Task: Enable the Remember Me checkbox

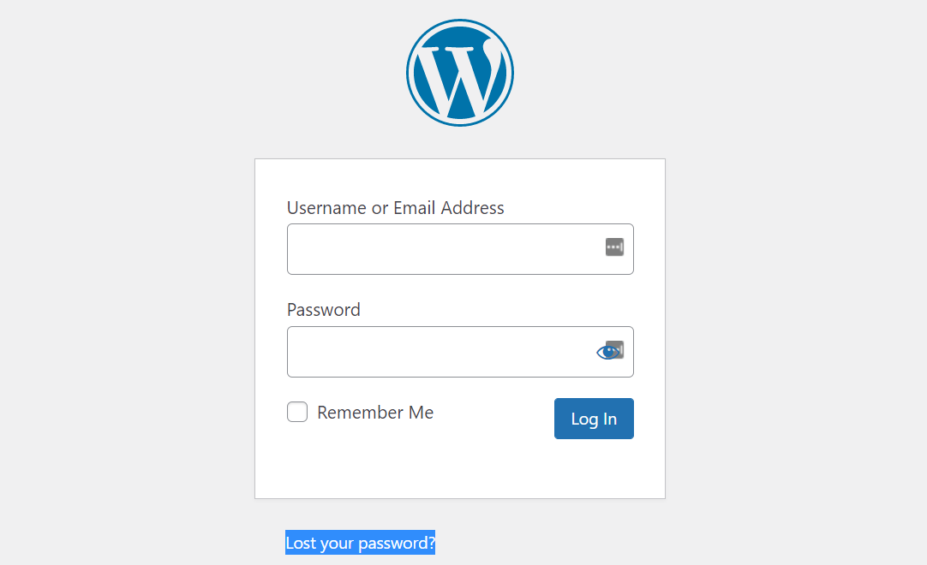Action: (x=296, y=412)
